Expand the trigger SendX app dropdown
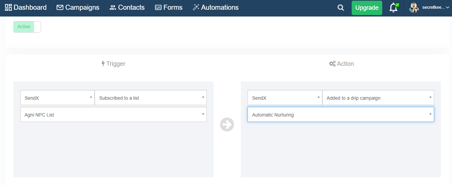The height and width of the screenshot is (185, 452). [x=57, y=98]
